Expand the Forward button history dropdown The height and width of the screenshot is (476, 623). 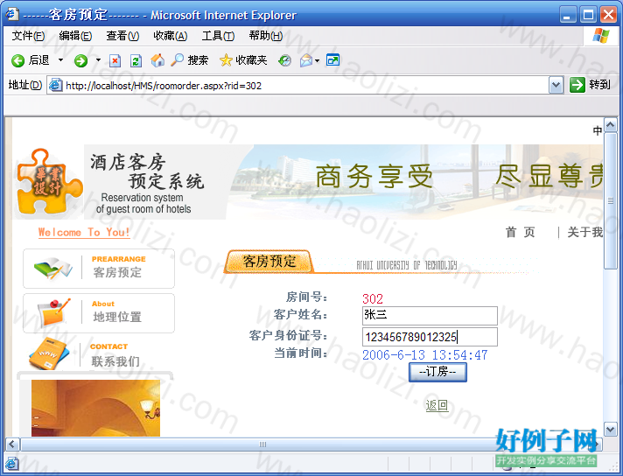pos(98,60)
